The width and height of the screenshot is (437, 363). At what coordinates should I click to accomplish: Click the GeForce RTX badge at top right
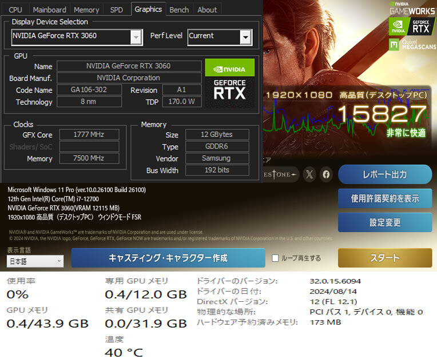[x=412, y=26]
